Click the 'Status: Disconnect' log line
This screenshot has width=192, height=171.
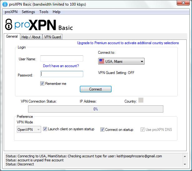tap(20, 164)
